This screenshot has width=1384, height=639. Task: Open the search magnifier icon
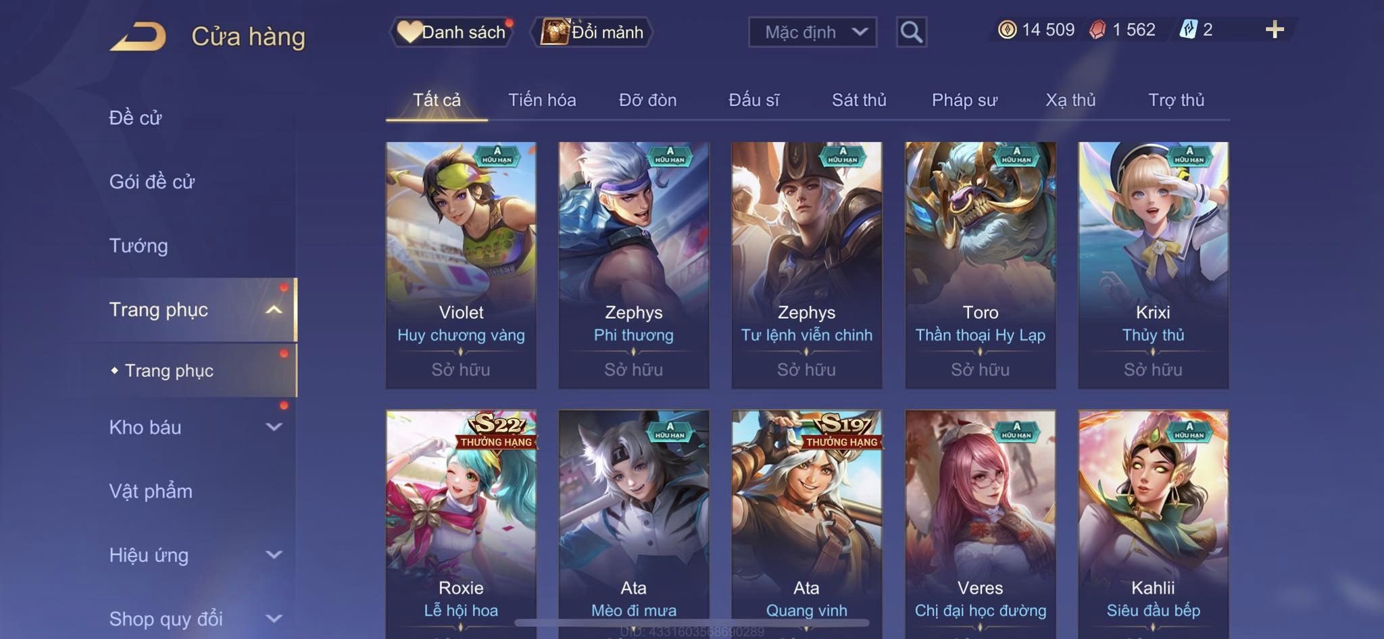point(911,32)
